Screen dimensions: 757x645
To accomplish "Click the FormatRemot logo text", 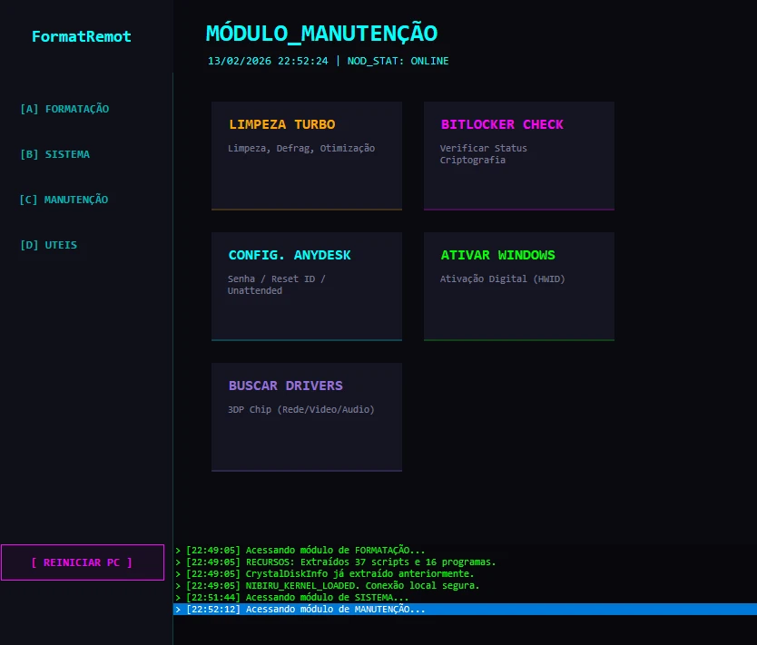I will (82, 37).
